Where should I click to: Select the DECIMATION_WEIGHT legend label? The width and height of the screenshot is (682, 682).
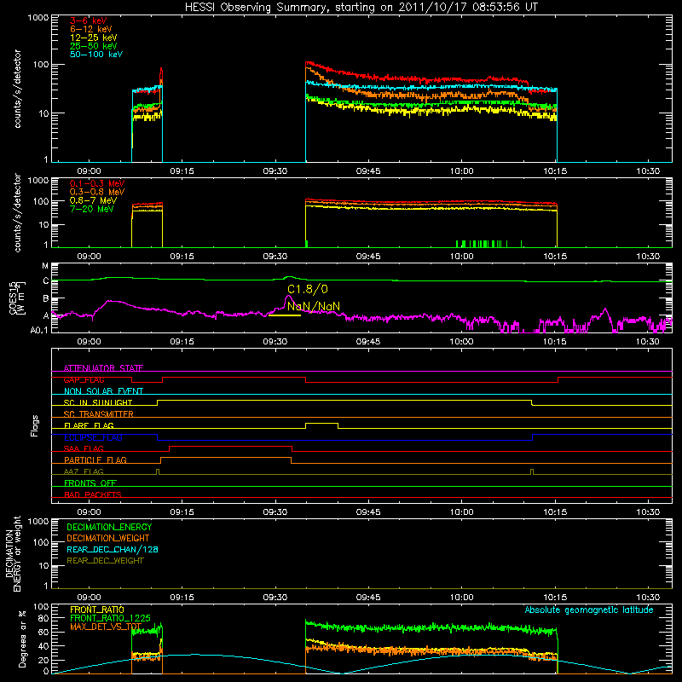tap(108, 538)
